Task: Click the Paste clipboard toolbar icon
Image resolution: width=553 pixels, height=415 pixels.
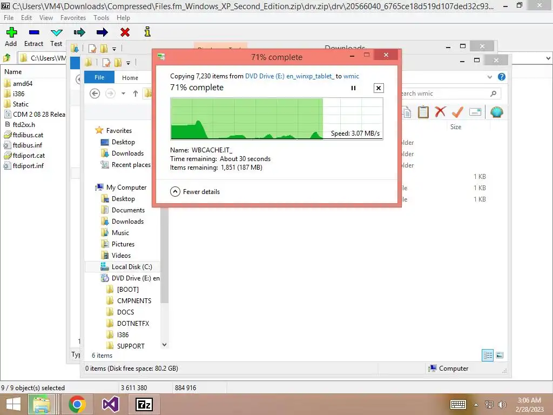Action: pyautogui.click(x=423, y=112)
